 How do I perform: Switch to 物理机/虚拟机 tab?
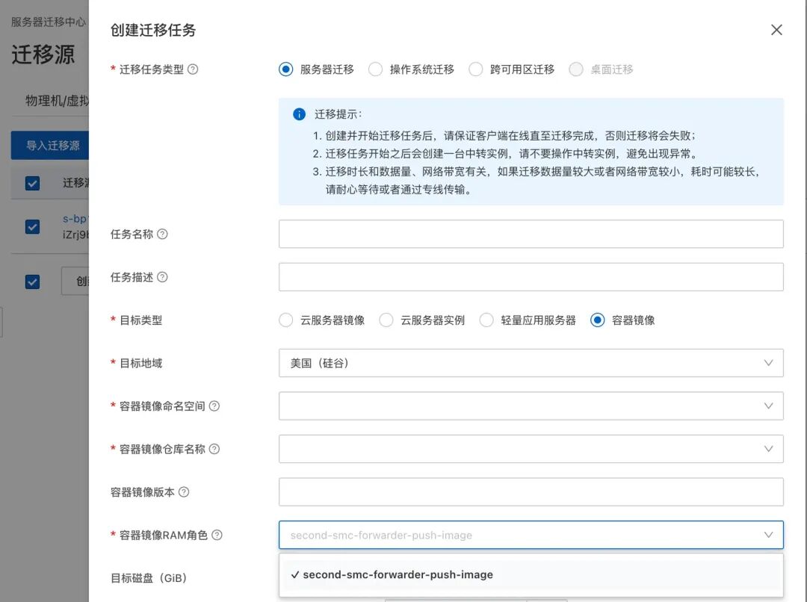[57, 100]
